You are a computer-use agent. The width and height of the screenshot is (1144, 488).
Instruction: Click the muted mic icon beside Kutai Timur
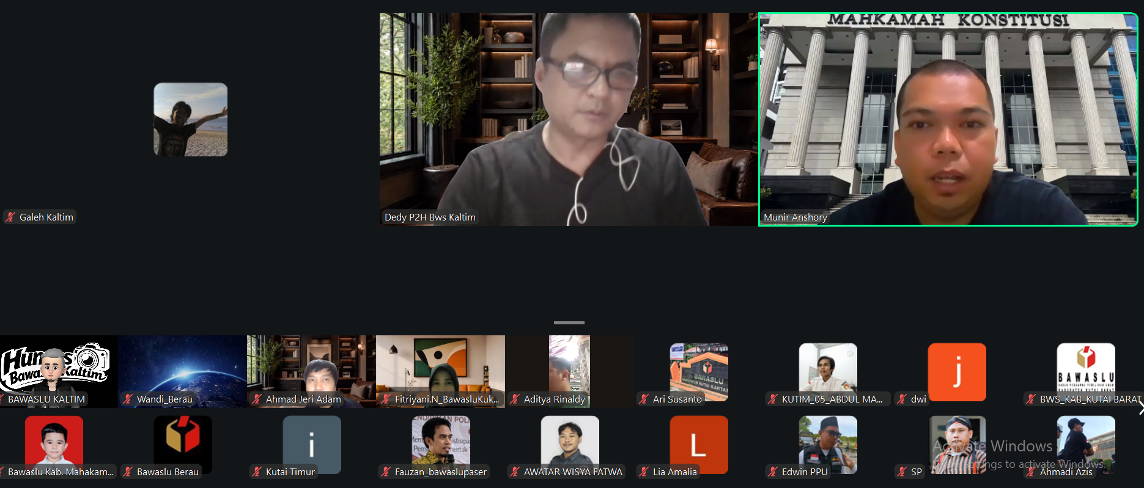[x=257, y=472]
